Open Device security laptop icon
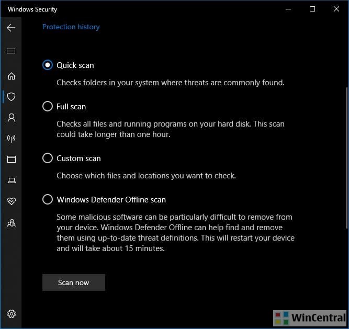Image resolution: width=349 pixels, height=329 pixels. pyautogui.click(x=11, y=180)
